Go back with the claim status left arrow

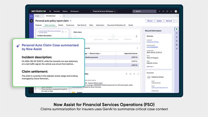click(x=75, y=36)
